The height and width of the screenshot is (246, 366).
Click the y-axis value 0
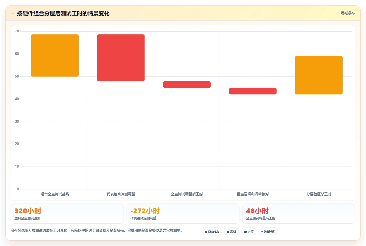coord(18,189)
